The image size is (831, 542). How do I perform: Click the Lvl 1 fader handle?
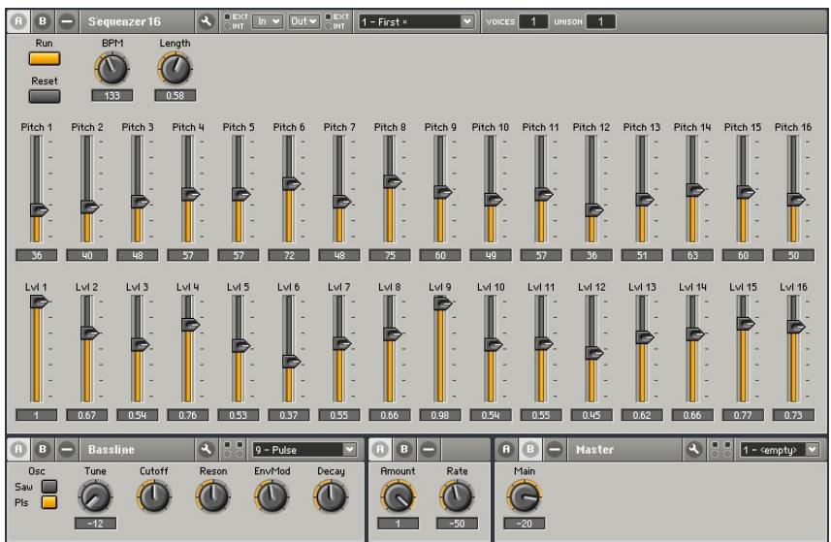39,302
